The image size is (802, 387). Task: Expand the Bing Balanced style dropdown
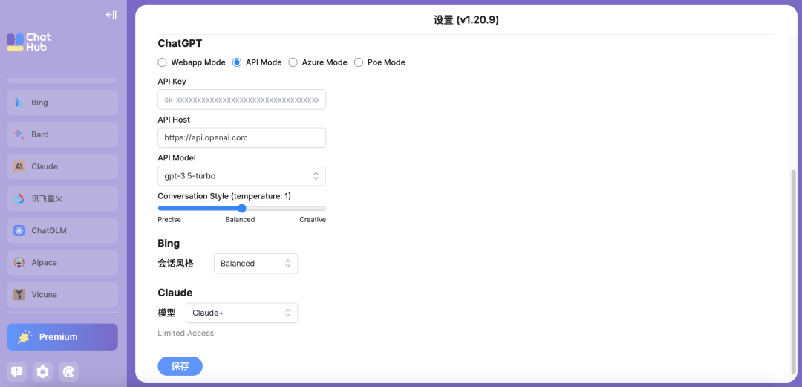pyautogui.click(x=255, y=264)
